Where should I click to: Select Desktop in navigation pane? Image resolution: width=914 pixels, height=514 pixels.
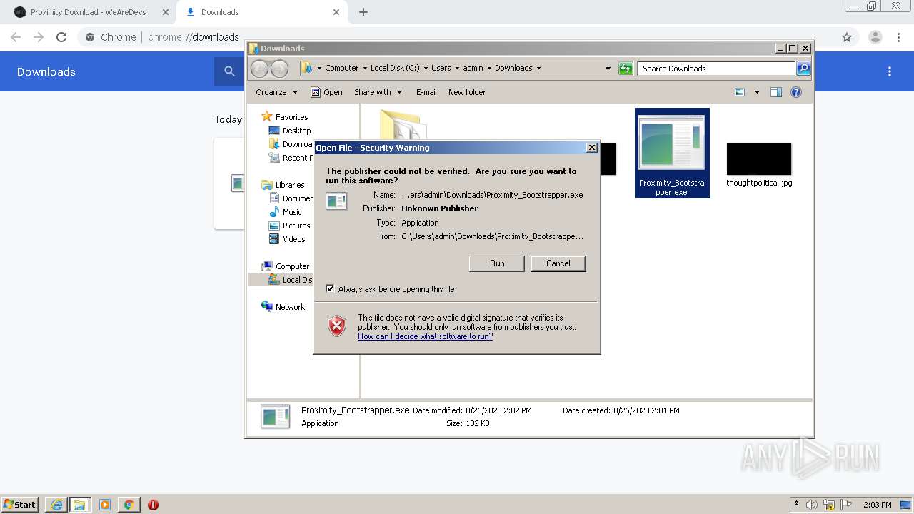click(x=290, y=131)
